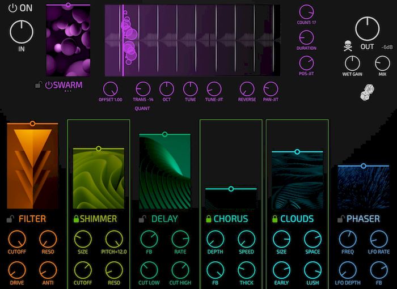Toggle the SWARM power icon

(49, 85)
